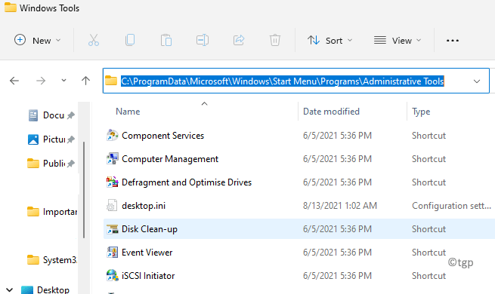Viewport: 495px width, 294px height.
Task: Click the navigation pane scrollbar
Action: coord(84,190)
